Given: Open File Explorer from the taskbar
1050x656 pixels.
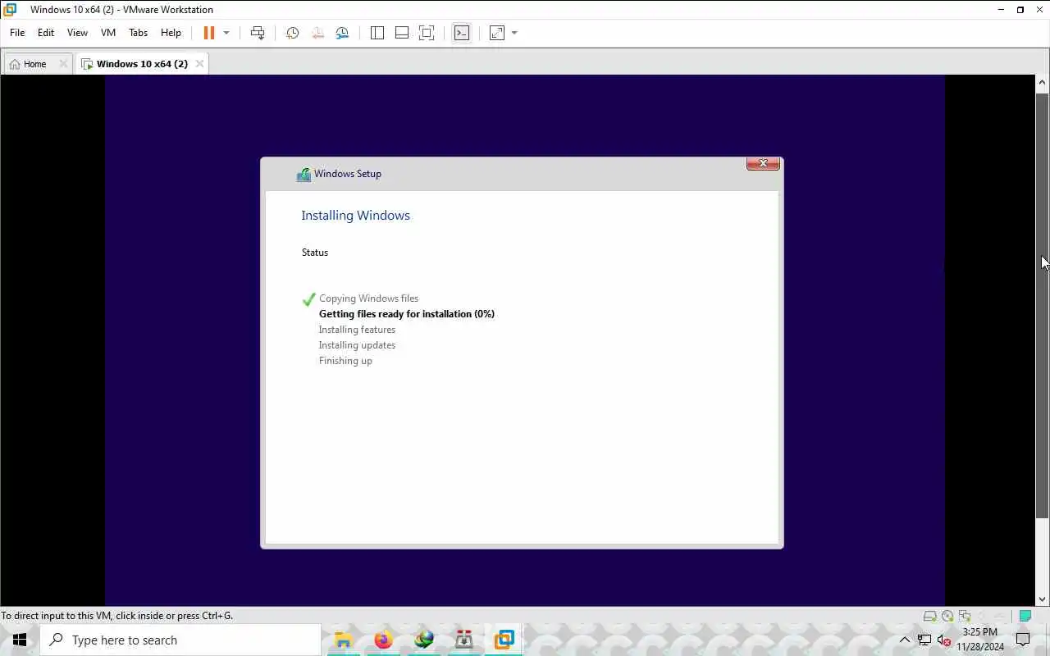Looking at the screenshot, I should 343,640.
